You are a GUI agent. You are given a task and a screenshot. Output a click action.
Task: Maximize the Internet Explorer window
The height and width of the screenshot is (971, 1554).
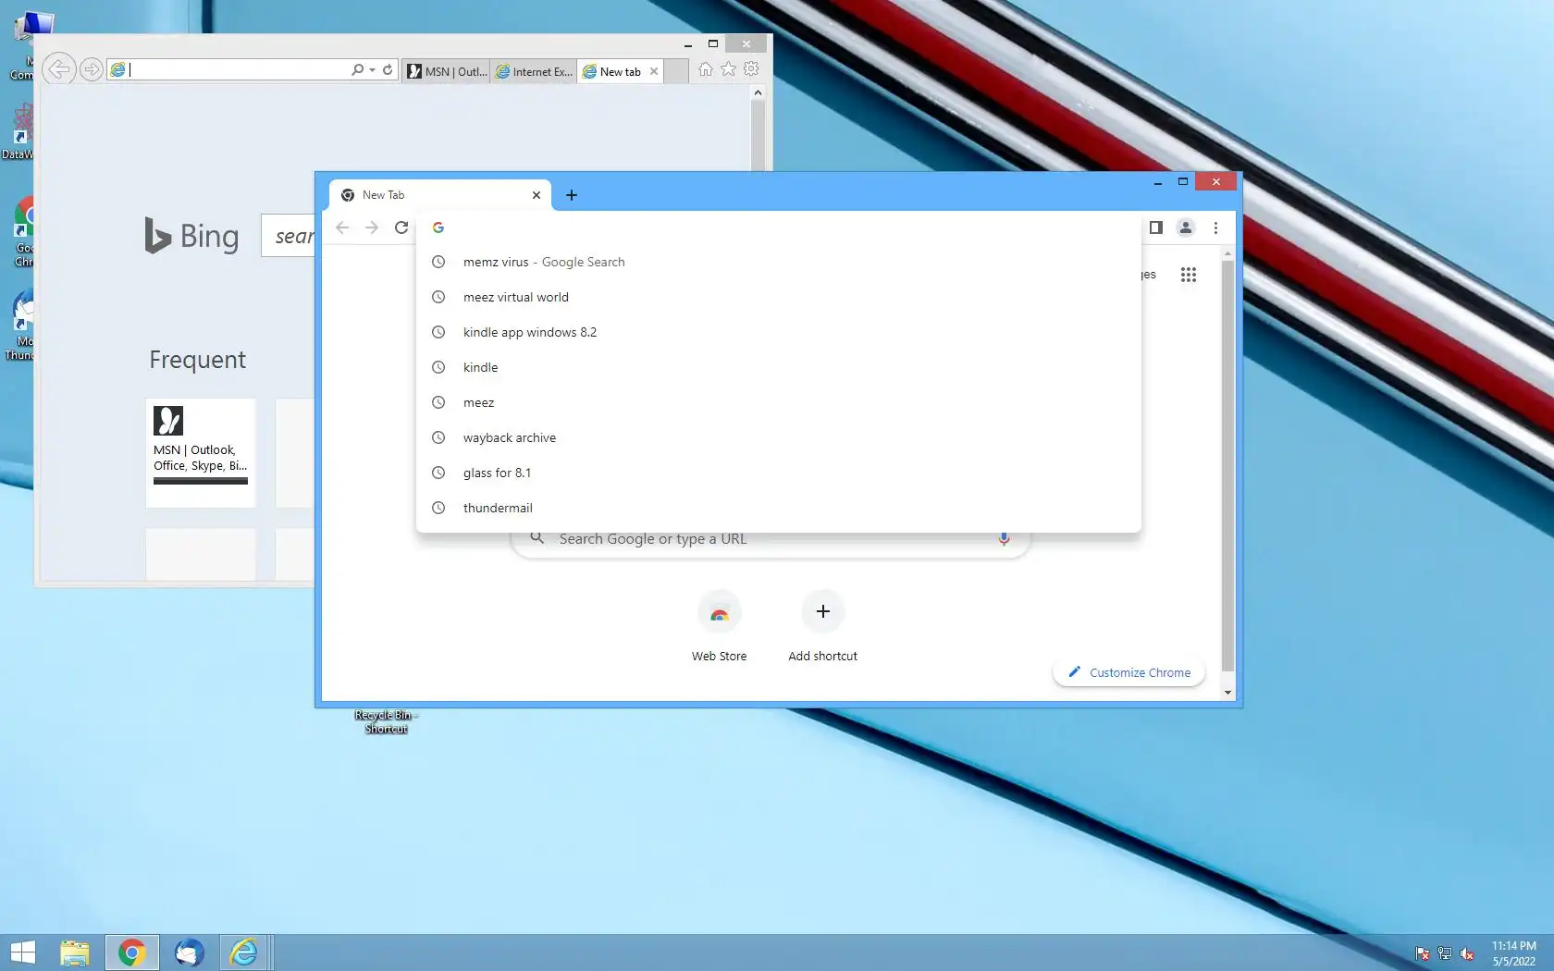tap(713, 43)
